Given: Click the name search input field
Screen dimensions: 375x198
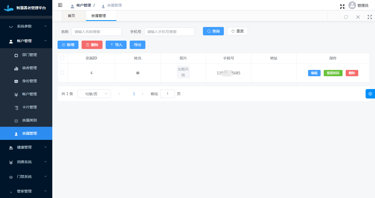Looking at the screenshot, I should tap(96, 31).
